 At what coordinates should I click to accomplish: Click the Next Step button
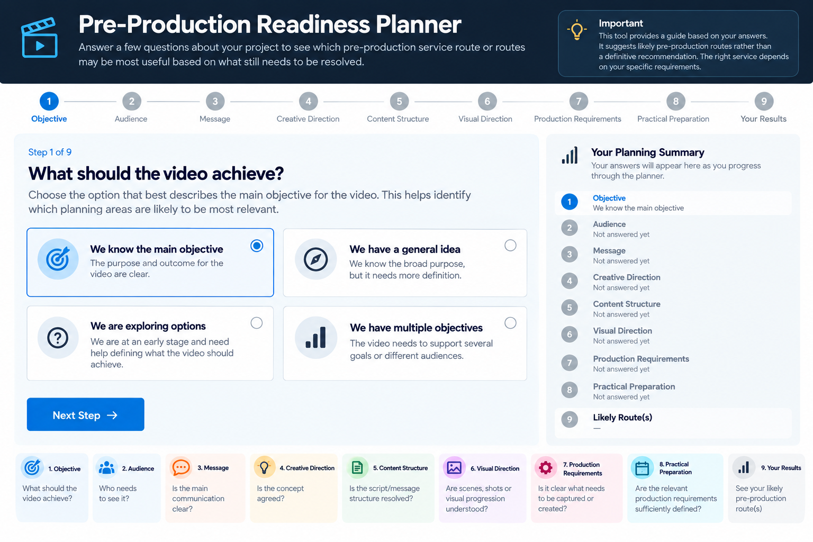[x=86, y=414]
